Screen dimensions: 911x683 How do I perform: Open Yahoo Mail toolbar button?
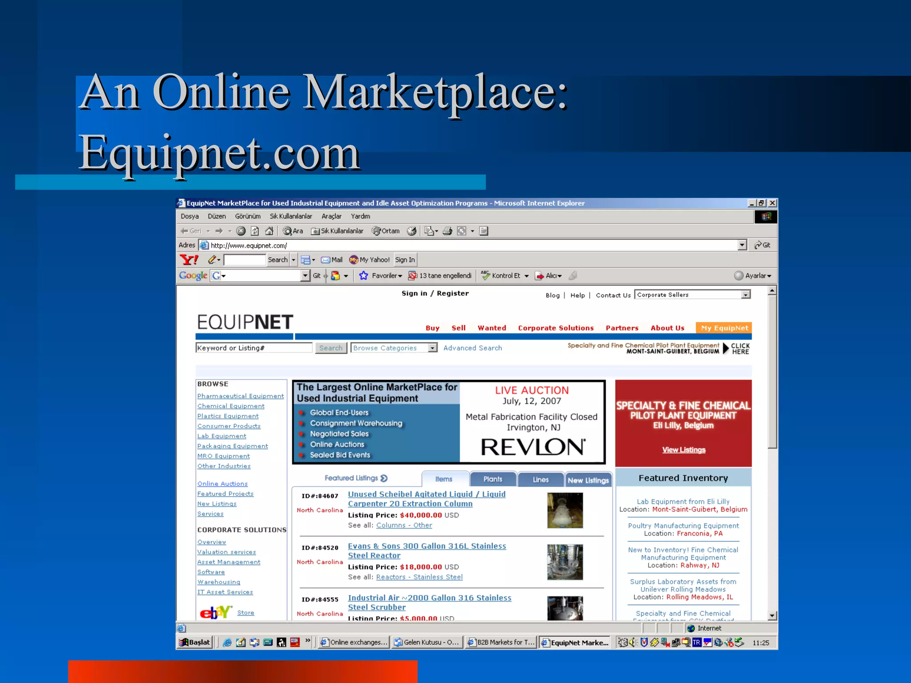(x=332, y=260)
